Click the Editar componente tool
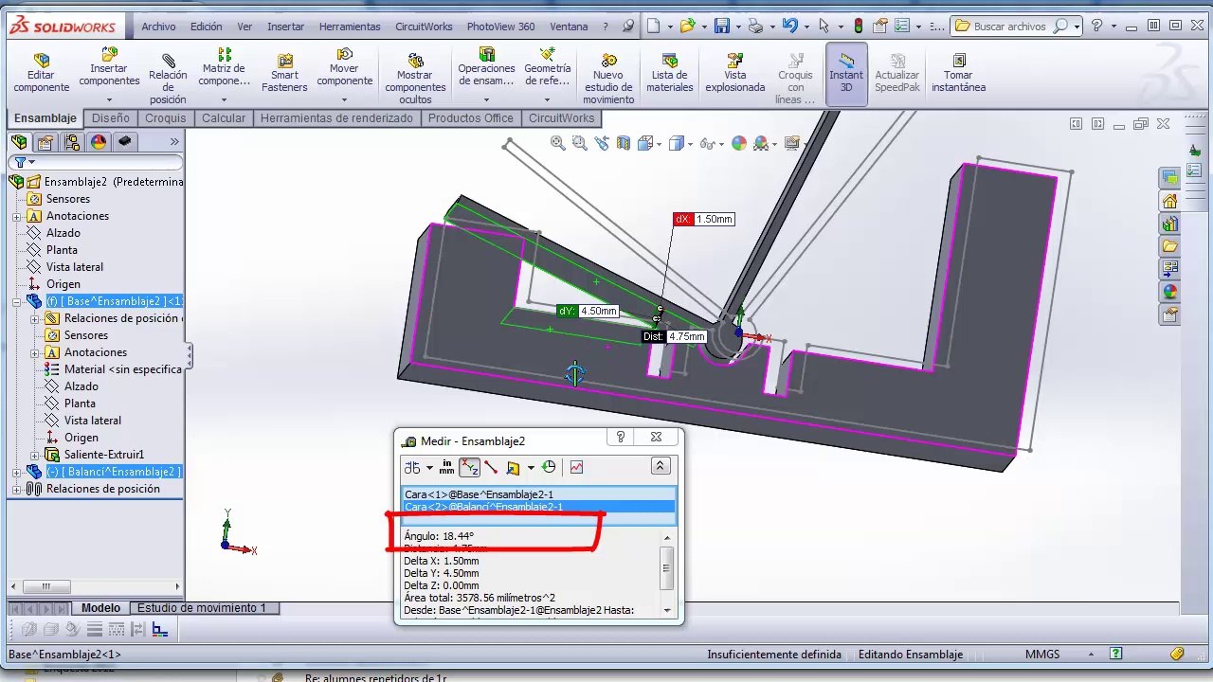 point(41,74)
